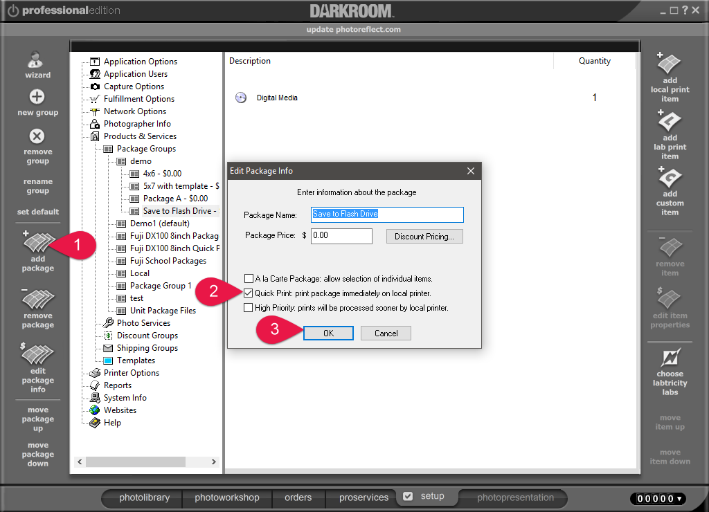
Task: Open the counter dropdown arrow
Action: coord(679,498)
